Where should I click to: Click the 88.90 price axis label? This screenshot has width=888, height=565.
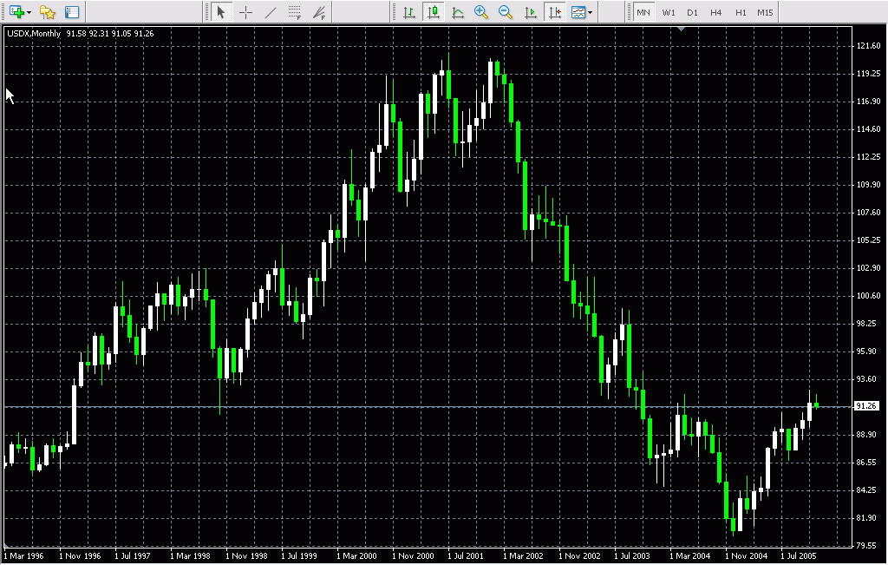point(869,434)
